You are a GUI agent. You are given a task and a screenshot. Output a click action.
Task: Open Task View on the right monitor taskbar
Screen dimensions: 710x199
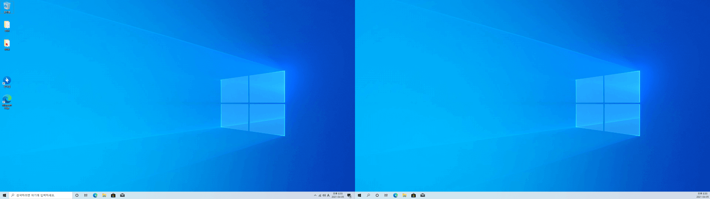386,195
